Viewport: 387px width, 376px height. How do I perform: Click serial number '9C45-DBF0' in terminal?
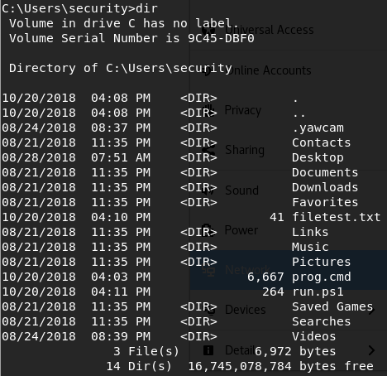(x=221, y=38)
